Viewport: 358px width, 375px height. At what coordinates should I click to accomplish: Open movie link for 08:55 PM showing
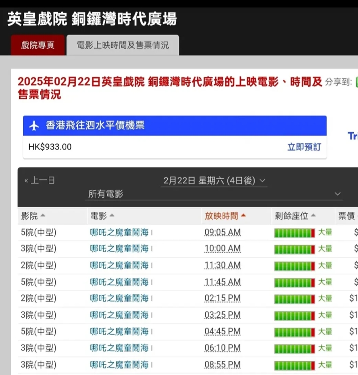coord(119,365)
